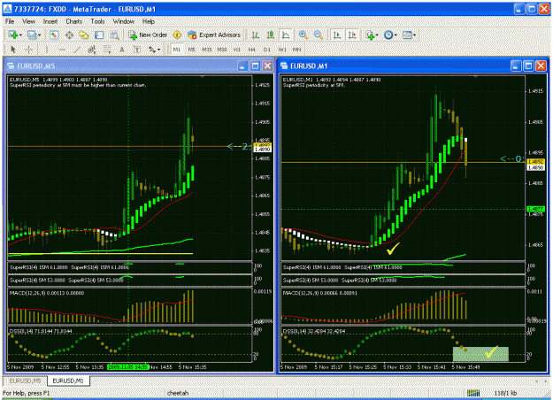Select the M15 timeframe button

207,50
